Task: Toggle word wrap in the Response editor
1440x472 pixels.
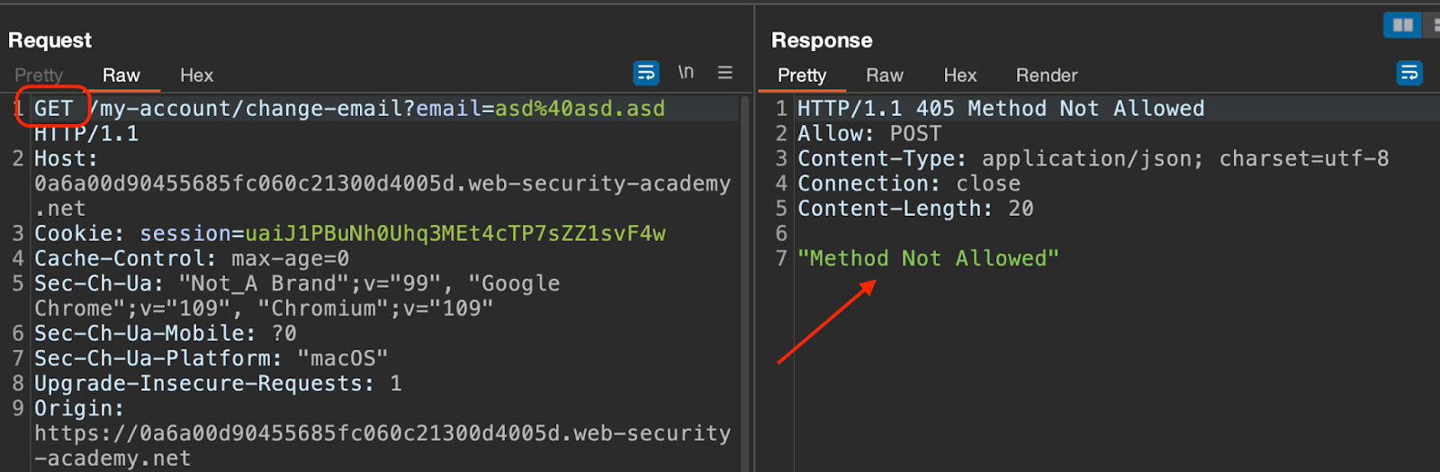Action: [x=1408, y=73]
